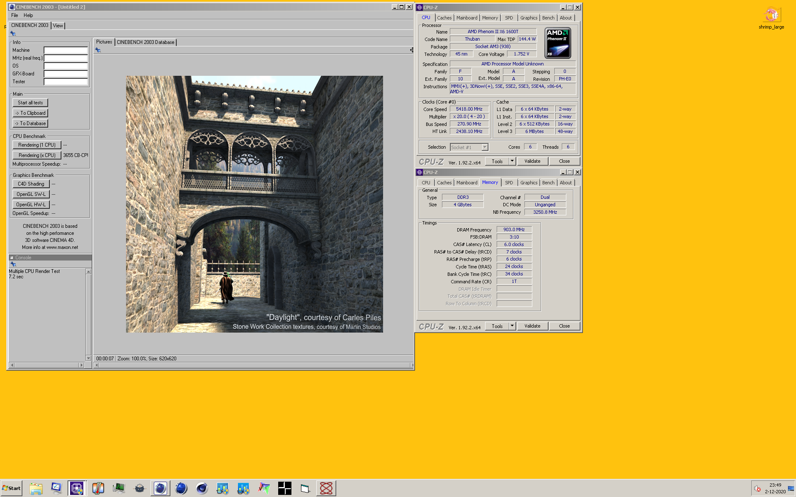Open SPD tab in lower CPU-Z window
Viewport: 796px width, 497px height.
[x=509, y=183]
